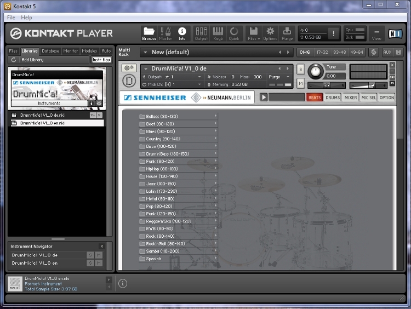This screenshot has height=309, width=411.
Task: Minimize the instrument header view
Action: pyautogui.click(x=392, y=71)
